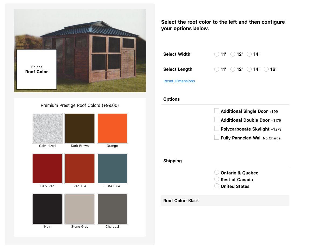Screen dimensions: 316x249
Task: Pick the 16' length
Action: (266, 69)
